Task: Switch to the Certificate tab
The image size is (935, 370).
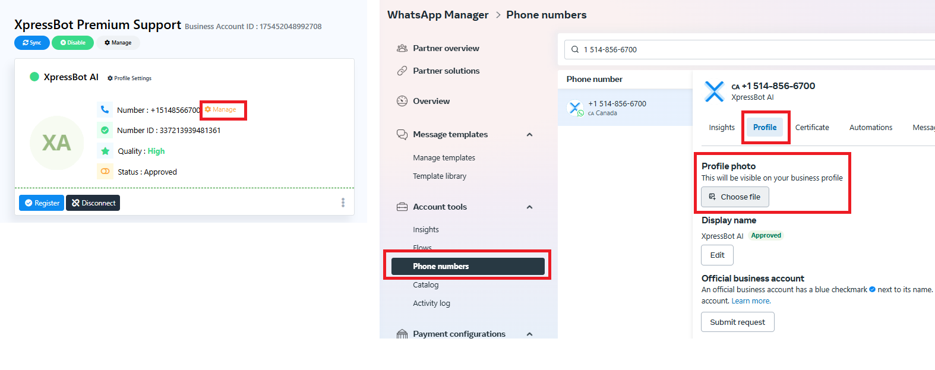Action: pyautogui.click(x=812, y=127)
